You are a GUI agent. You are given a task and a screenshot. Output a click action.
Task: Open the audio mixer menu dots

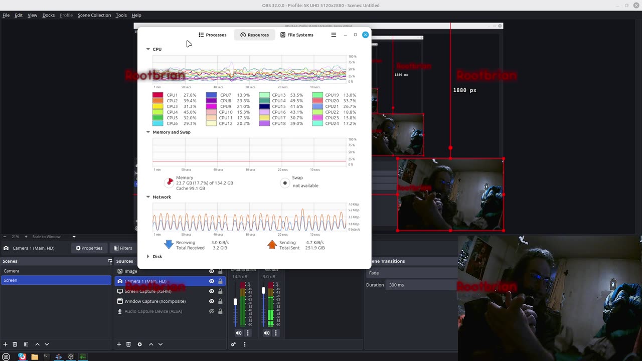(x=245, y=344)
